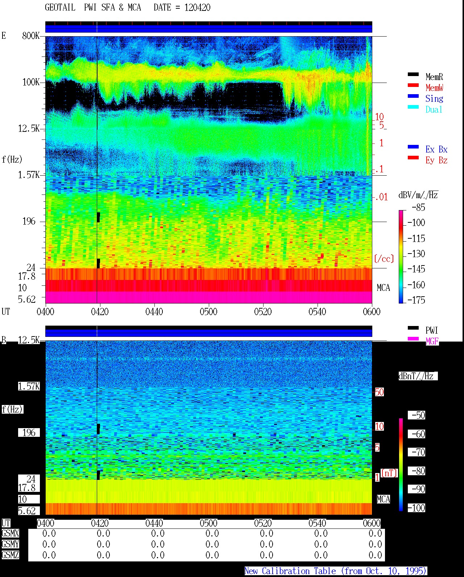464x577 pixels.
Task: Click the 'DATE = 120420' header text
Action: tap(182, 8)
